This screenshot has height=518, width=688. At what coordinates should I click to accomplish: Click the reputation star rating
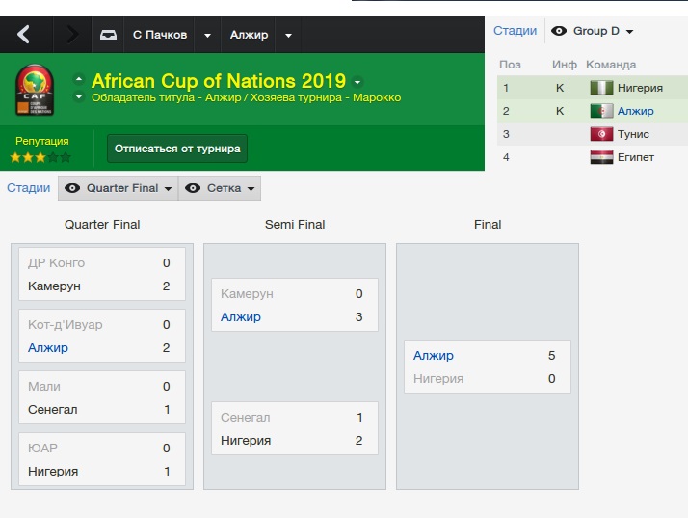(x=40, y=156)
